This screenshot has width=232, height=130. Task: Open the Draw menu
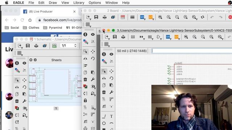pos(53,3)
